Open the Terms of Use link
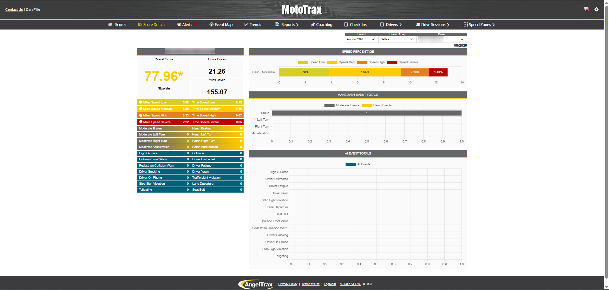Screen dimensions: 609x290 click(311, 284)
